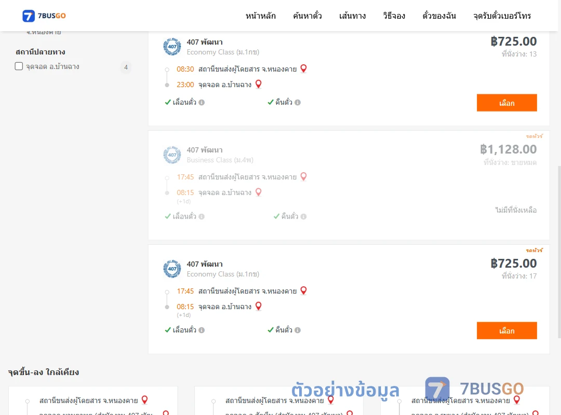Open the departure map pin on the 17:45 Economy trip
The image size is (561, 415).
pos(303,290)
